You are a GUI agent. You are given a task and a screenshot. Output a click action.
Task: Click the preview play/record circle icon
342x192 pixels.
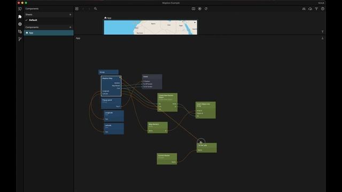[200, 9]
